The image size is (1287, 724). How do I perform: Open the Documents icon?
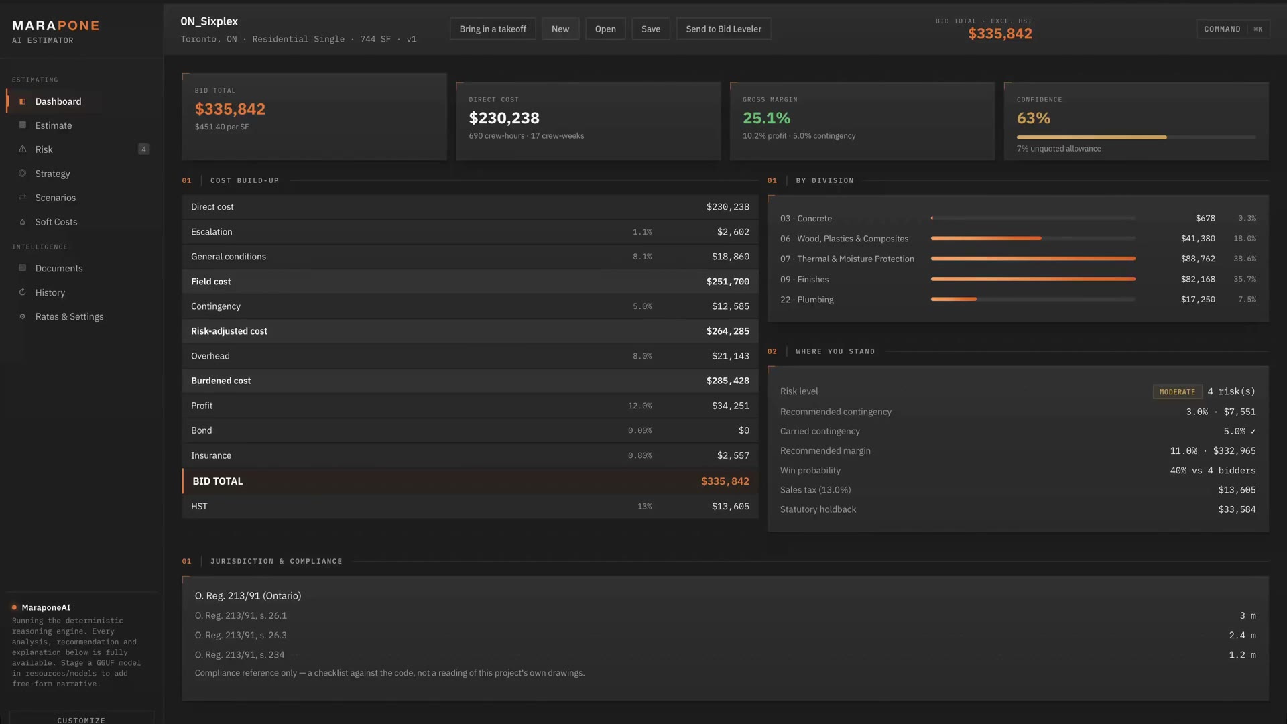tap(22, 268)
